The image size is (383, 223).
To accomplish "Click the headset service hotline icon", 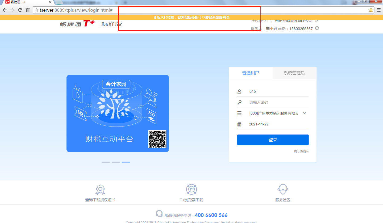I will click(159, 214).
